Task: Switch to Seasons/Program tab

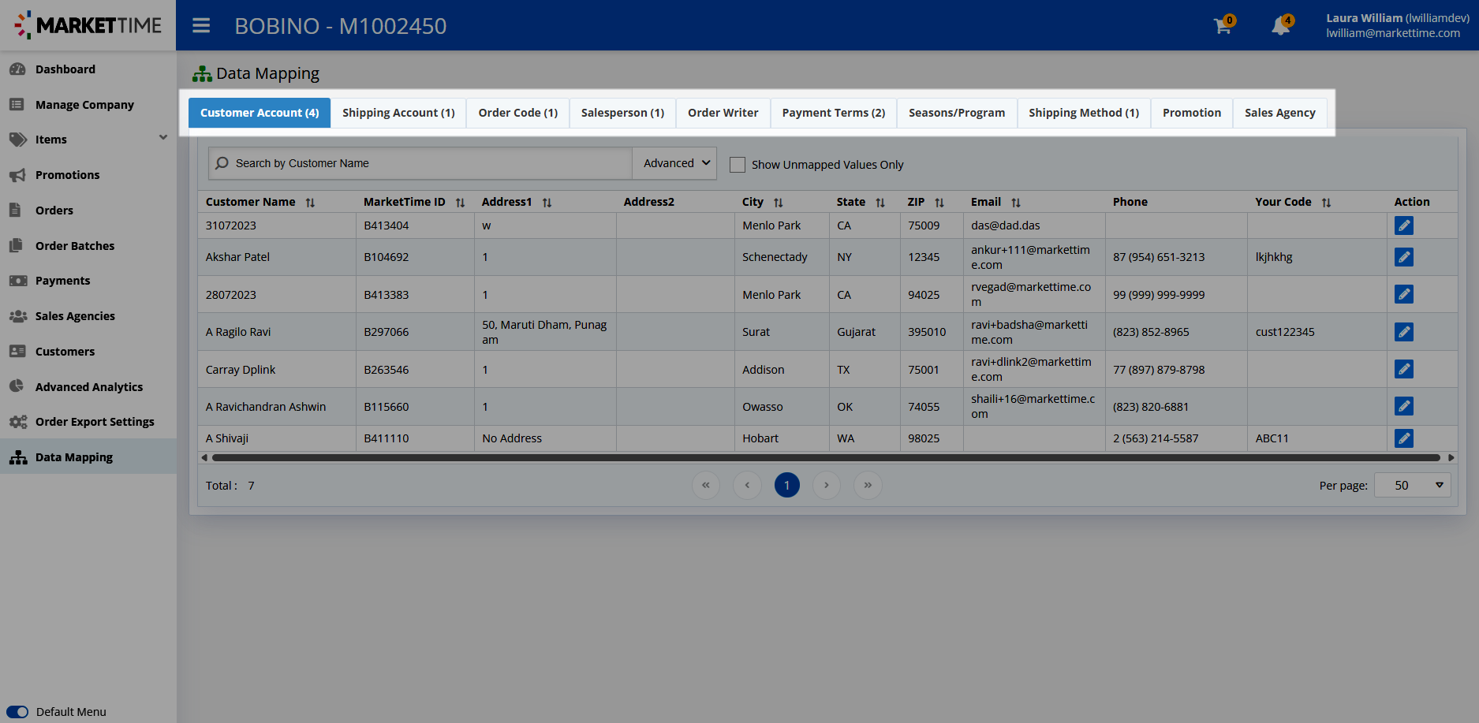Action: click(957, 113)
